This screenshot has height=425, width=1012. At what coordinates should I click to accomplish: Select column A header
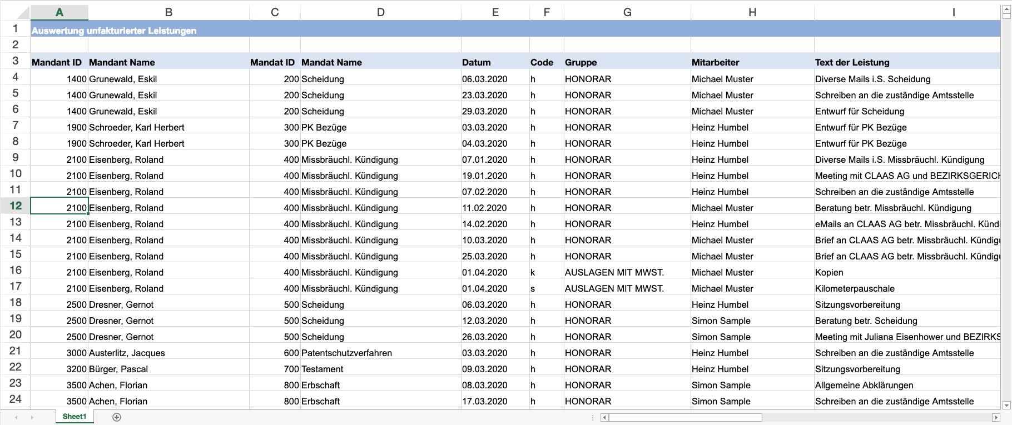59,12
